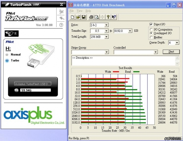The image size is (183, 141).
Task: Click Description scrollbar up arrow
Action: click(177, 58)
